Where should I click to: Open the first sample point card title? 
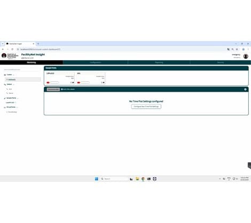[x=50, y=73]
